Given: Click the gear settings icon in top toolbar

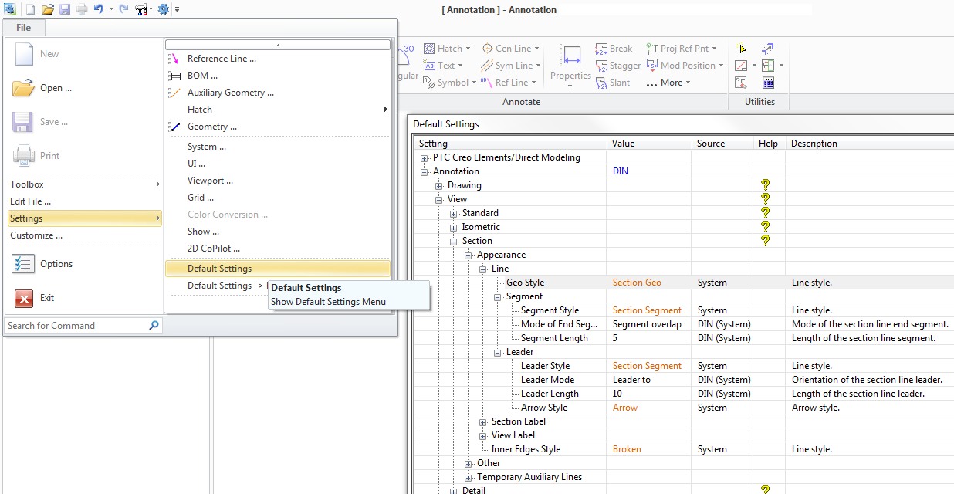Looking at the screenshot, I should 163,9.
